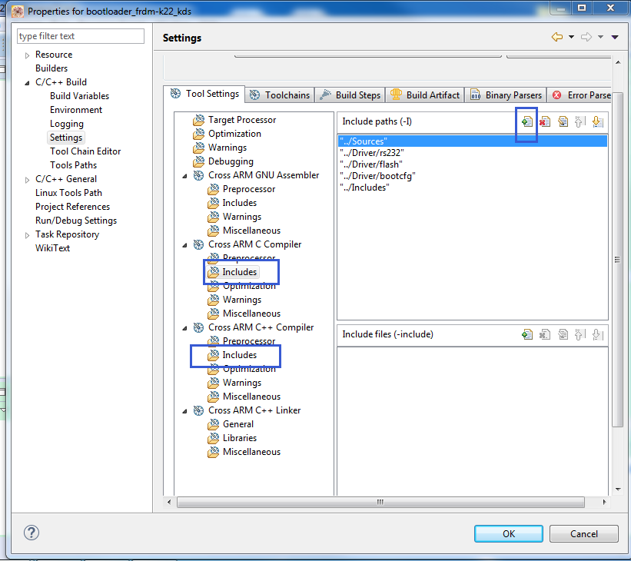This screenshot has width=631, height=561.
Task: Collapse the C/C++ Build tree node
Action: click(27, 83)
